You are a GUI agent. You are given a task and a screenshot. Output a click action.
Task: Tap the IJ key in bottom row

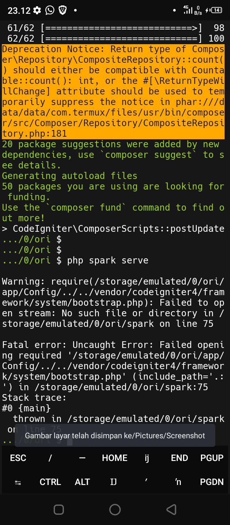pyautogui.click(x=113, y=482)
